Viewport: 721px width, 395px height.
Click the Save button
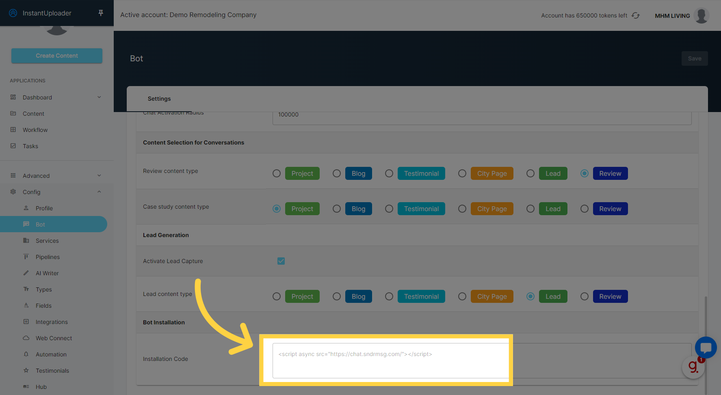point(695,58)
